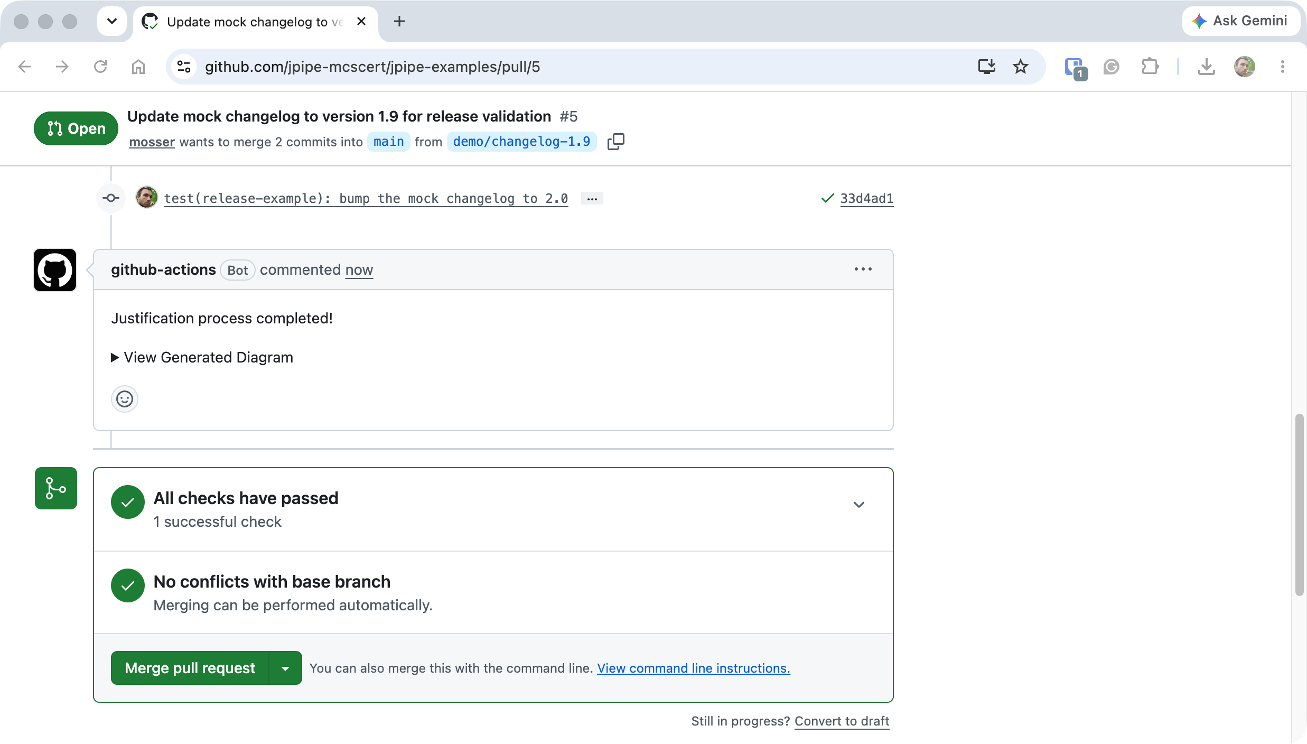Screen dimensions: 1307x744
Task: Select the Update mock changelog tab
Action: (255, 22)
